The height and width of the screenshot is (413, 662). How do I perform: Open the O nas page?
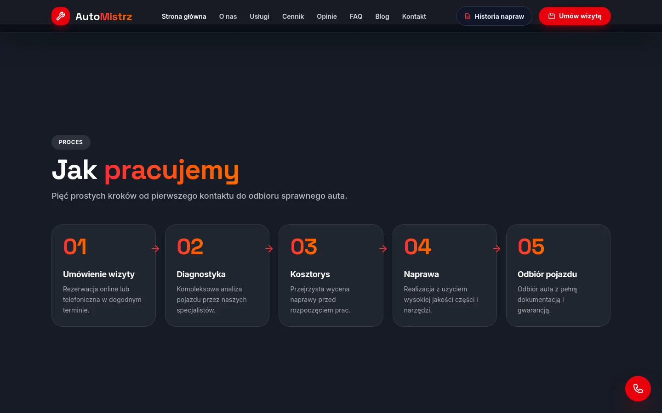[x=228, y=17]
